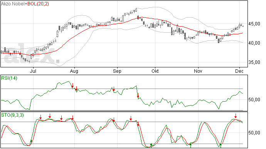Select the Okt month label on the axis
Screen dimensions: 266x149
[x=155, y=71]
